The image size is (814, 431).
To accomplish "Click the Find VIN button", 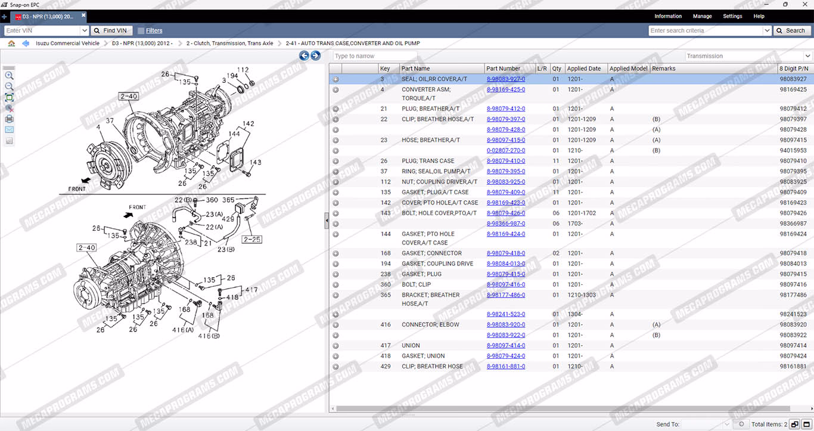I will [x=110, y=30].
